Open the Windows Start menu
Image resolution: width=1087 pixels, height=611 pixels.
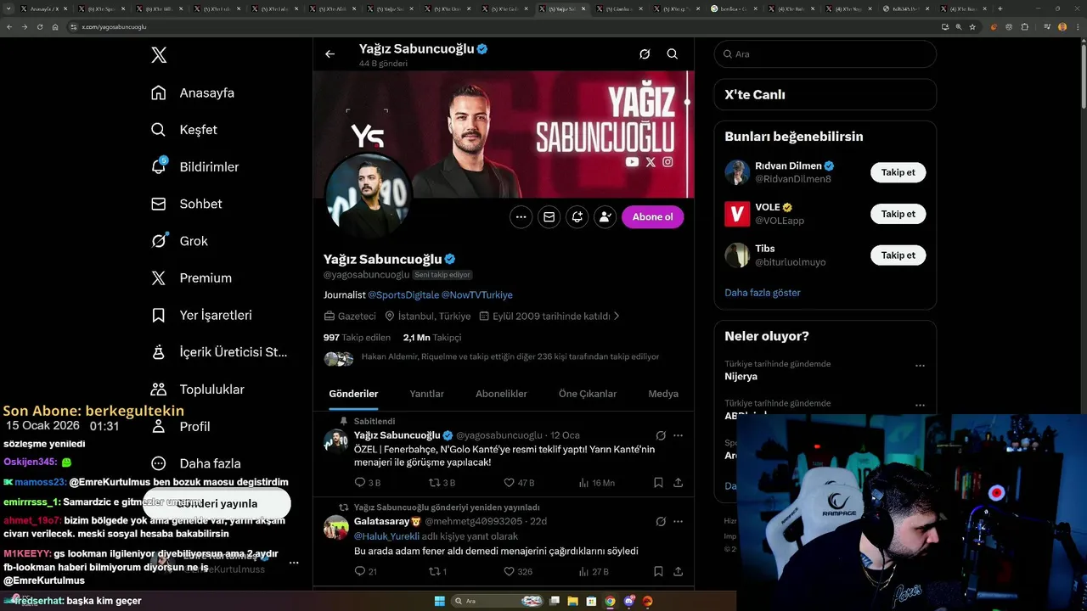(440, 601)
